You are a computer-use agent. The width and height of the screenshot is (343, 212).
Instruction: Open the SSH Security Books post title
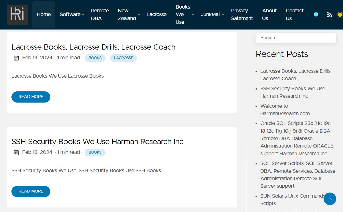(x=97, y=142)
